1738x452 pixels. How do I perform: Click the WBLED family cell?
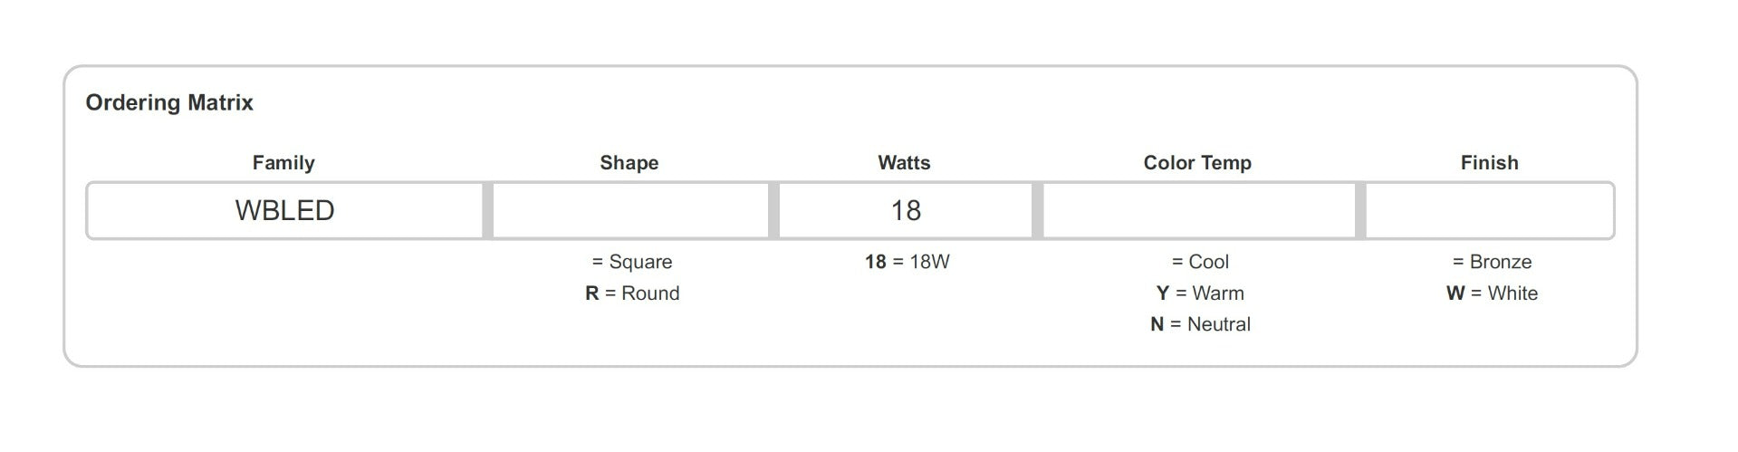(x=284, y=210)
